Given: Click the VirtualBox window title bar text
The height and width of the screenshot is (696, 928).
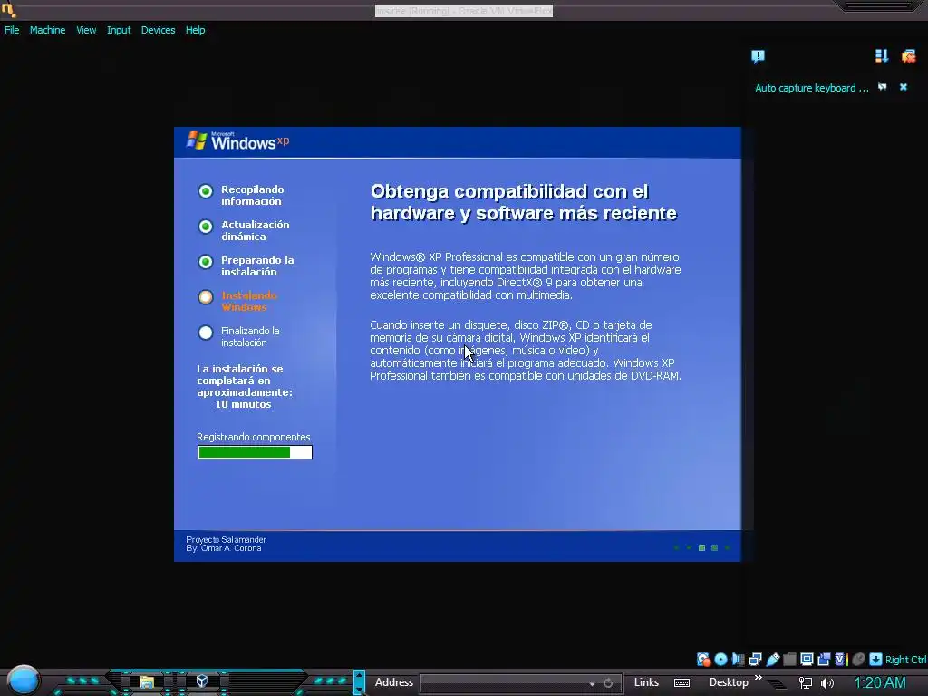Looking at the screenshot, I should [464, 11].
